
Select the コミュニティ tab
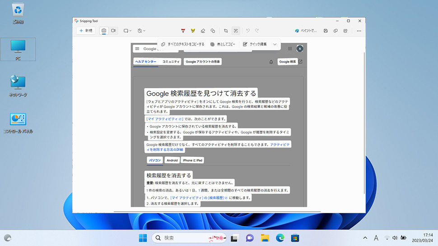tap(171, 62)
